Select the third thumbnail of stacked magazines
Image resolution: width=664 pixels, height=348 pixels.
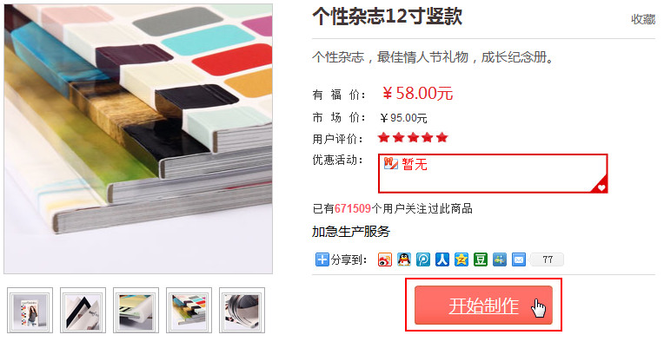pos(136,311)
